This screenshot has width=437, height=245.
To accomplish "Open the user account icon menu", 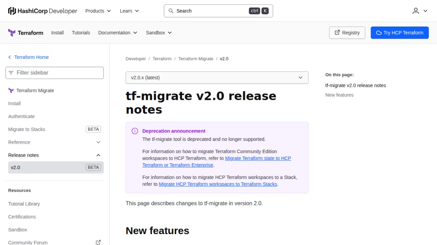I will pyautogui.click(x=420, y=11).
